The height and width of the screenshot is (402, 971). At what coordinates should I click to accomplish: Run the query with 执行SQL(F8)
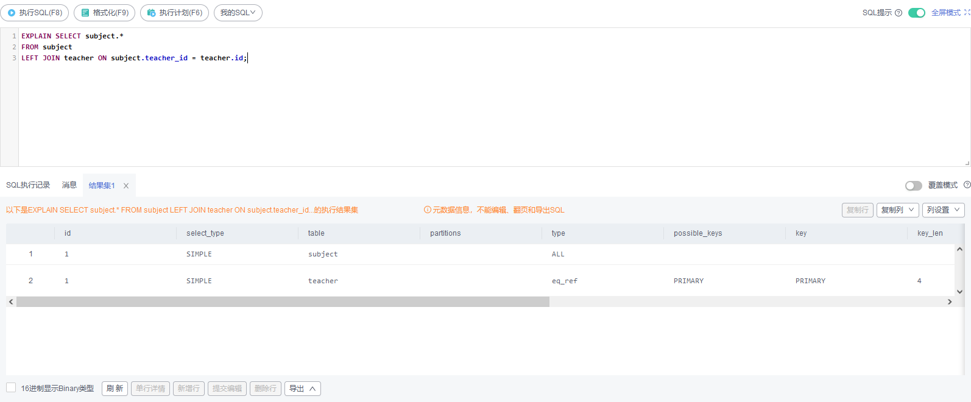35,13
